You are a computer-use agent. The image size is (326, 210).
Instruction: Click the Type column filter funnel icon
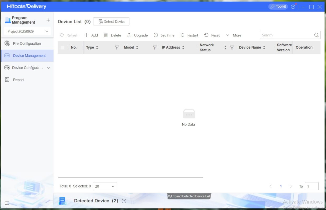(x=117, y=48)
